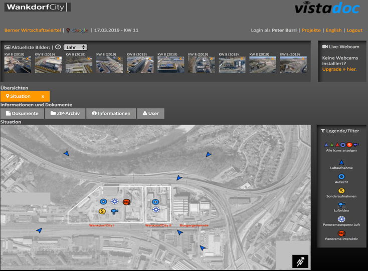
Task: Filter by Luftaufnahme in legend
Action: pos(341,164)
